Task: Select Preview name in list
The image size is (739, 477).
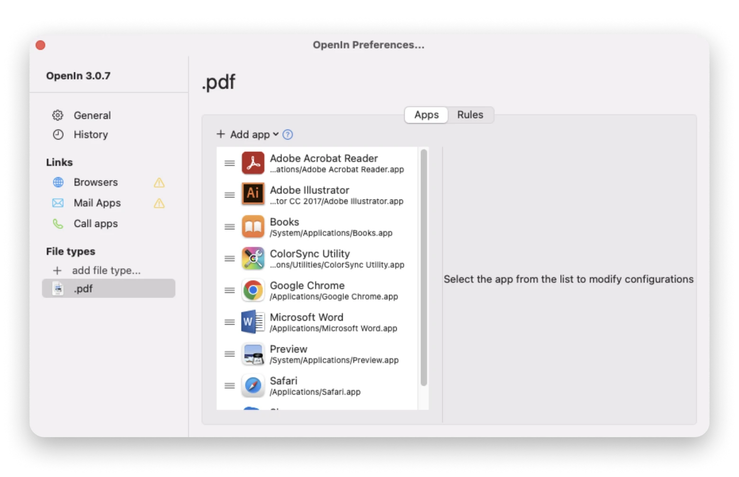Action: (288, 349)
